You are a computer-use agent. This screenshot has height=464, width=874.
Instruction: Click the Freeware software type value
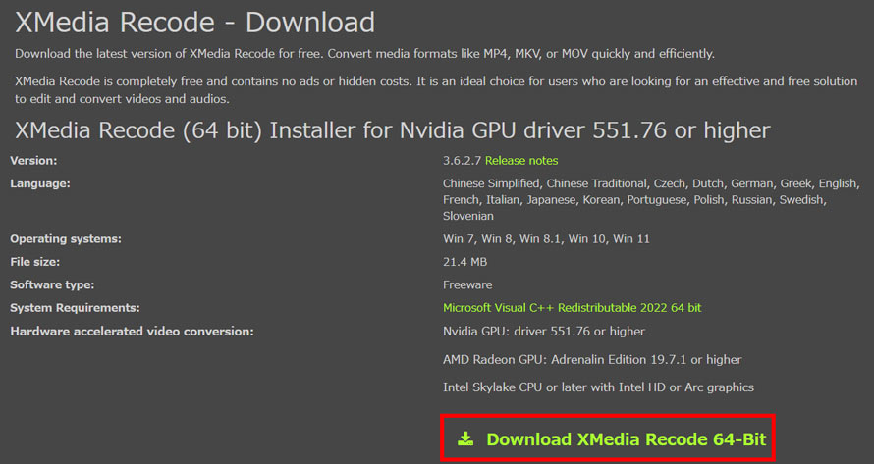[467, 284]
